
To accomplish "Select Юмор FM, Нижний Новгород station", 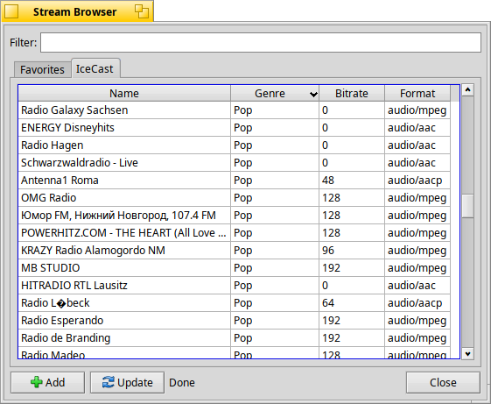I will (235, 216).
